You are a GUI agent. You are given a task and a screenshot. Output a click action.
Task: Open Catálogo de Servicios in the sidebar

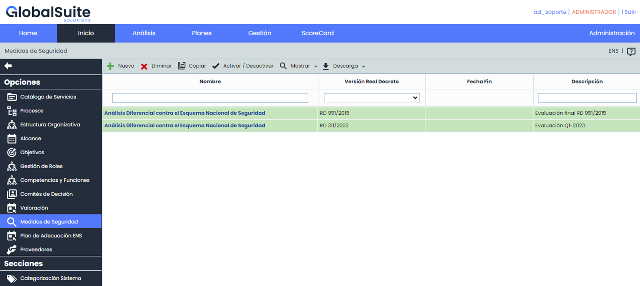(48, 97)
